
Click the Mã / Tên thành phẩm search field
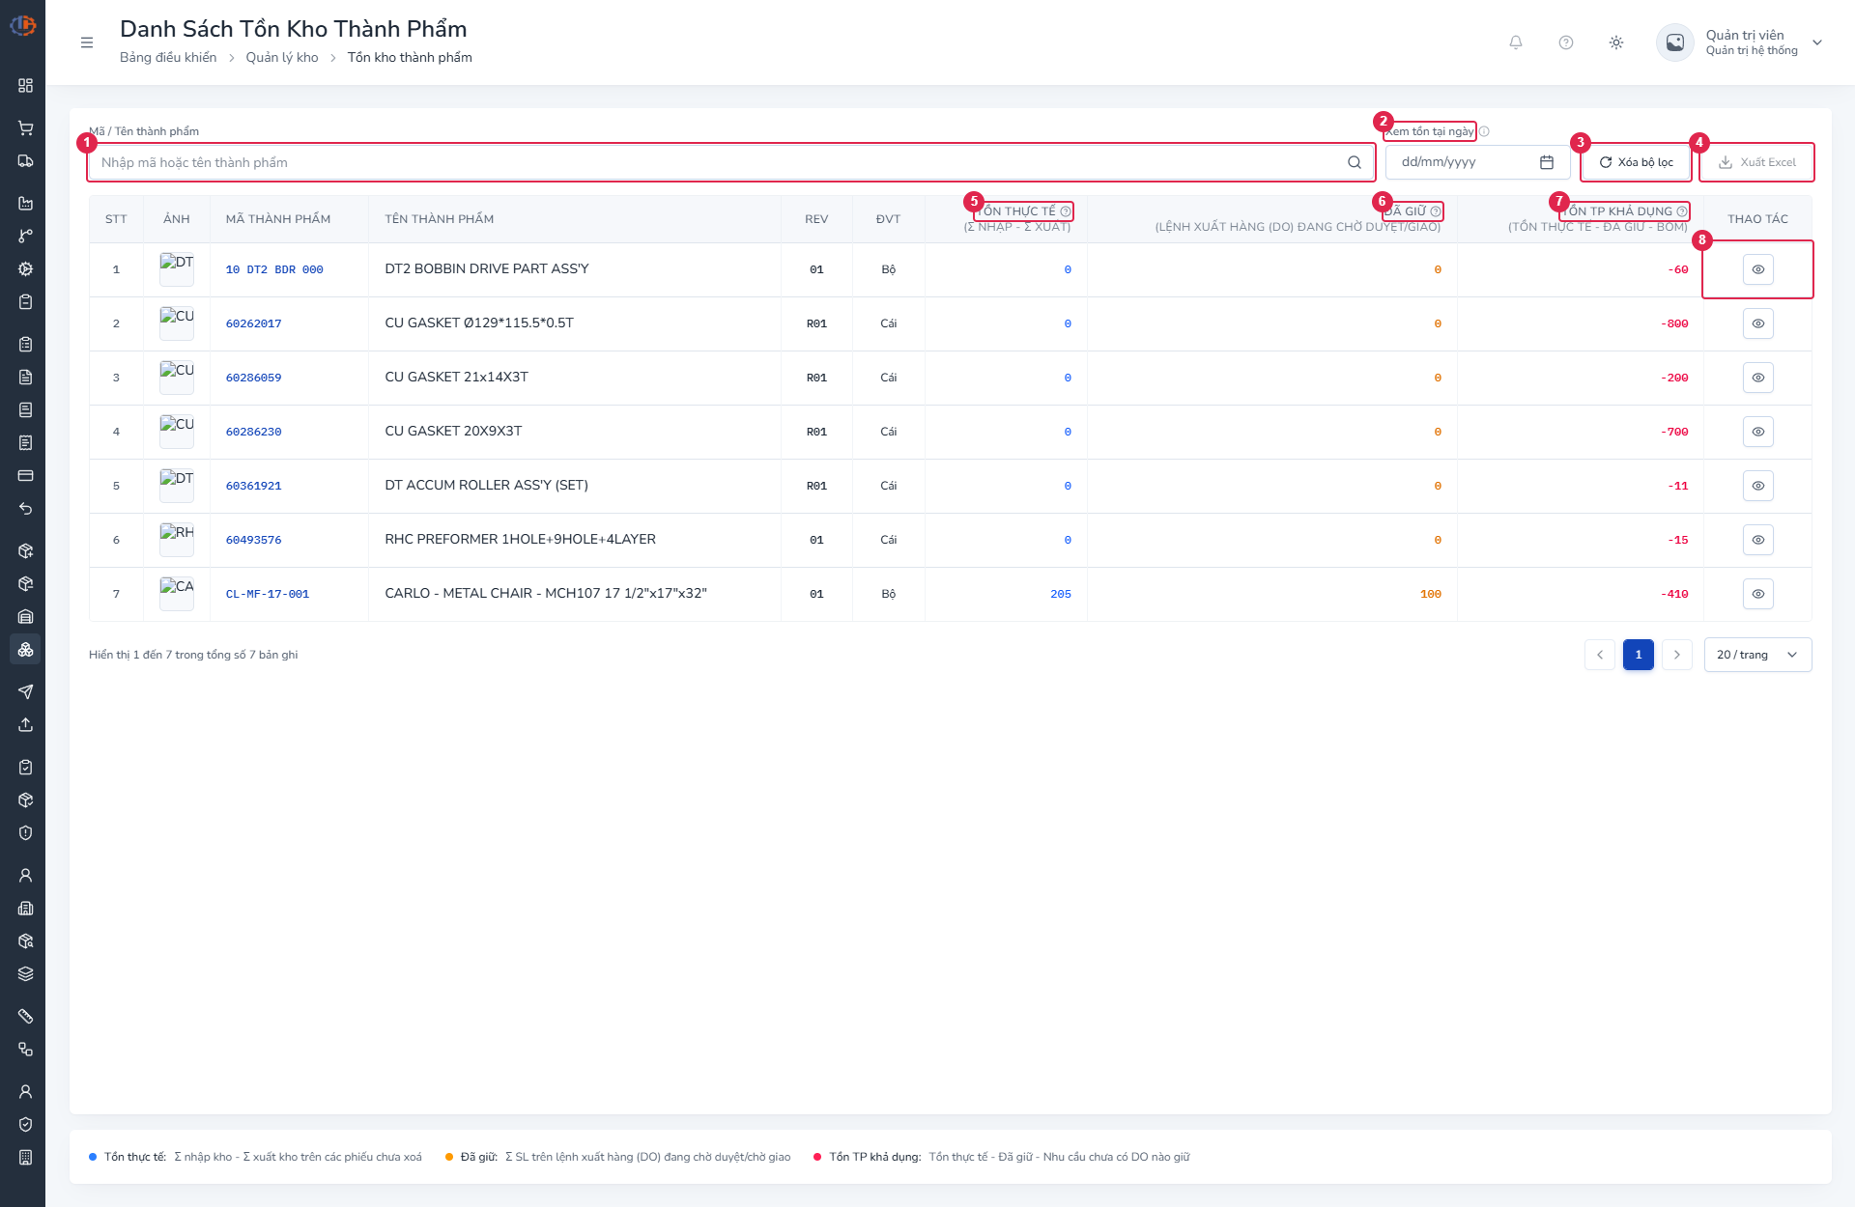[731, 162]
